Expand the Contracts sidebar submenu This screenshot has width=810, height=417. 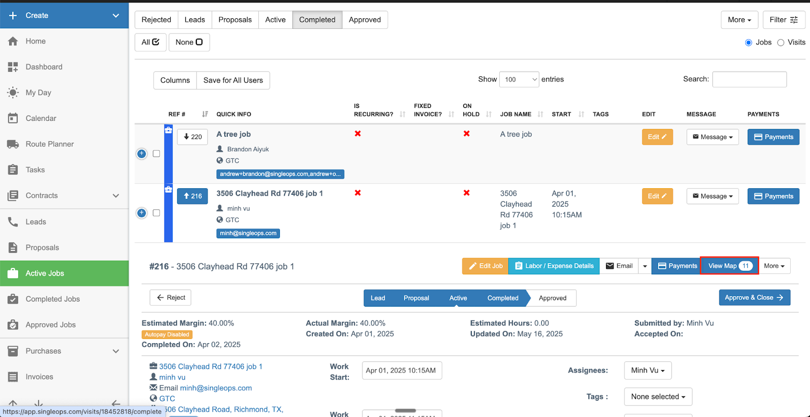click(116, 196)
